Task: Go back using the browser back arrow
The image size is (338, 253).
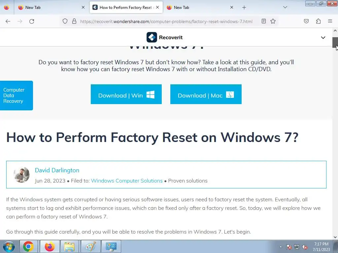Action: point(8,21)
